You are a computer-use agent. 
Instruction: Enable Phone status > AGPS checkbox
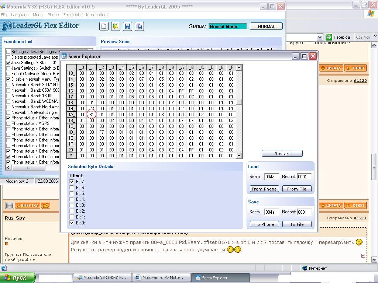pyautogui.click(x=8, y=124)
